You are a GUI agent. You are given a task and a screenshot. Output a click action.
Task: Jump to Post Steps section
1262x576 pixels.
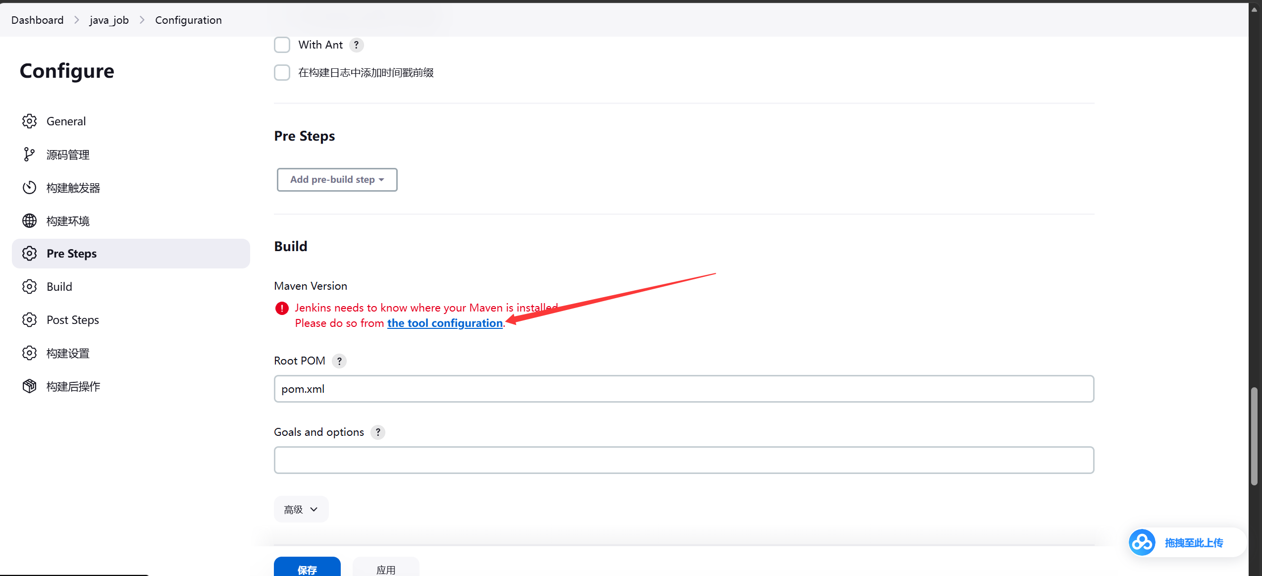pos(131,320)
